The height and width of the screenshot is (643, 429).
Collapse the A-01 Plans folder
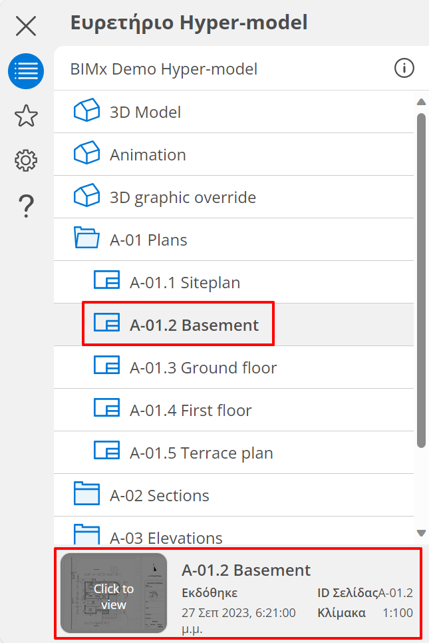(x=86, y=239)
